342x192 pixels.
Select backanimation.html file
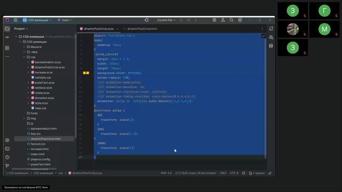[44, 129]
